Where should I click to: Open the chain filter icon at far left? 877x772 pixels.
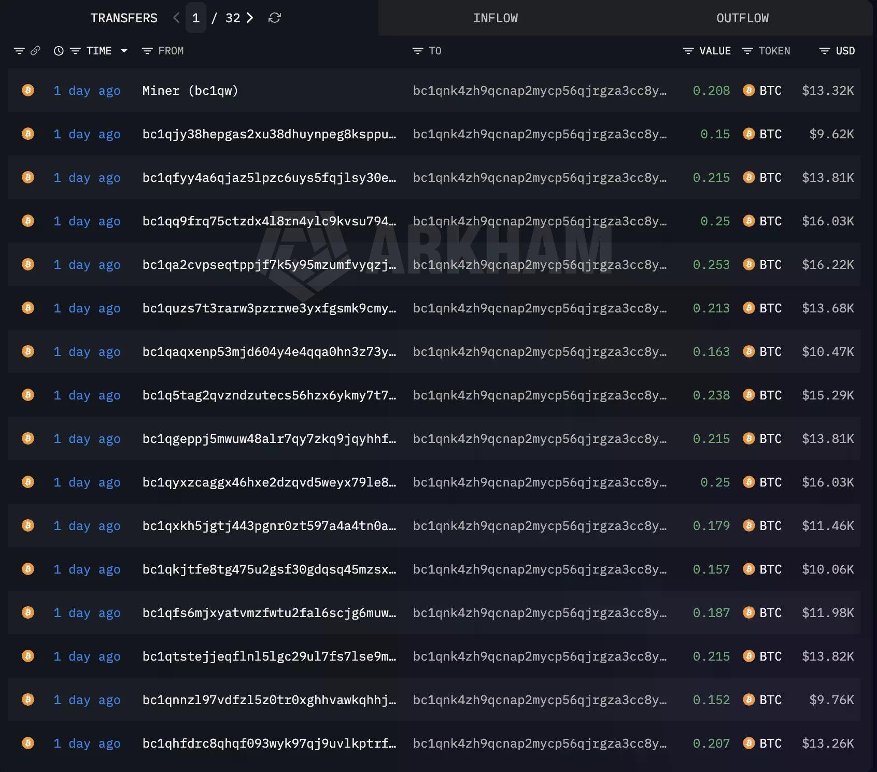[x=19, y=51]
